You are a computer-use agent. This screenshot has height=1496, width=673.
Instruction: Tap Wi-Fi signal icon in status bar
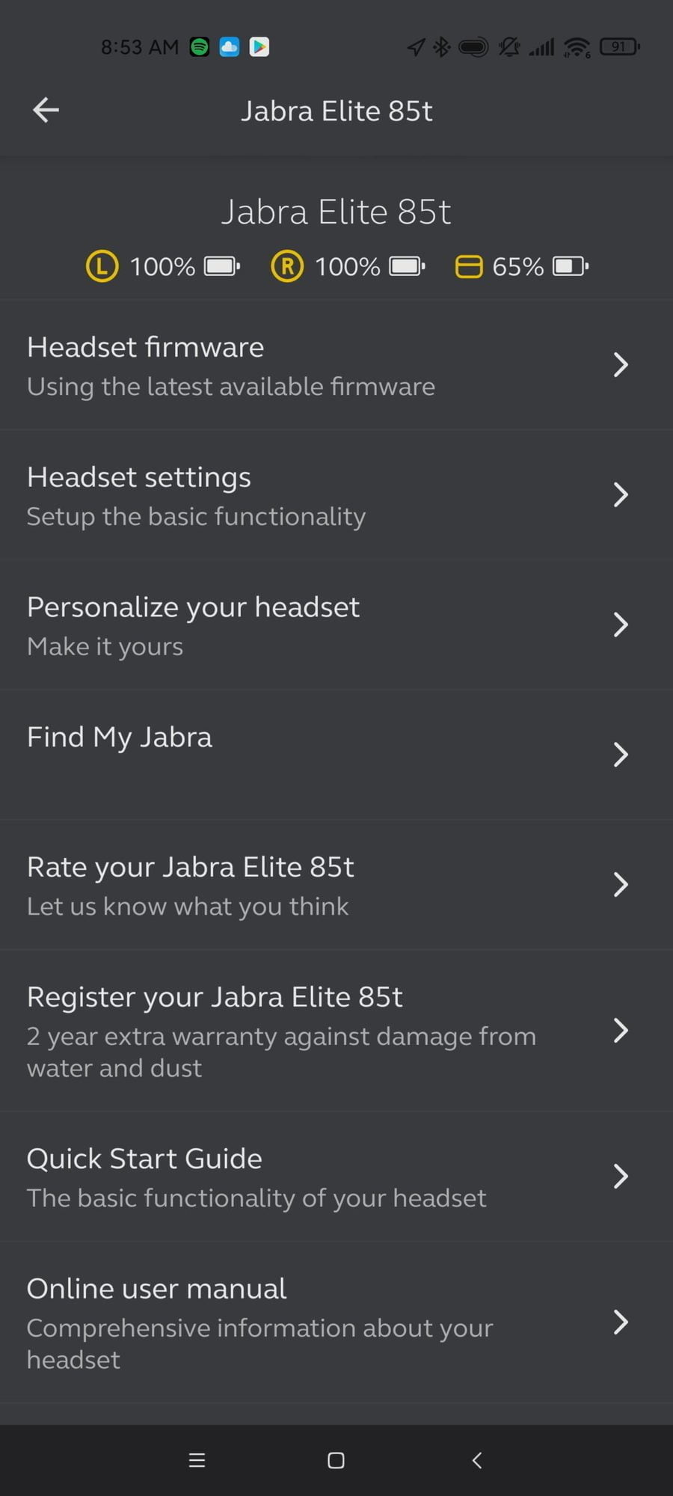577,47
